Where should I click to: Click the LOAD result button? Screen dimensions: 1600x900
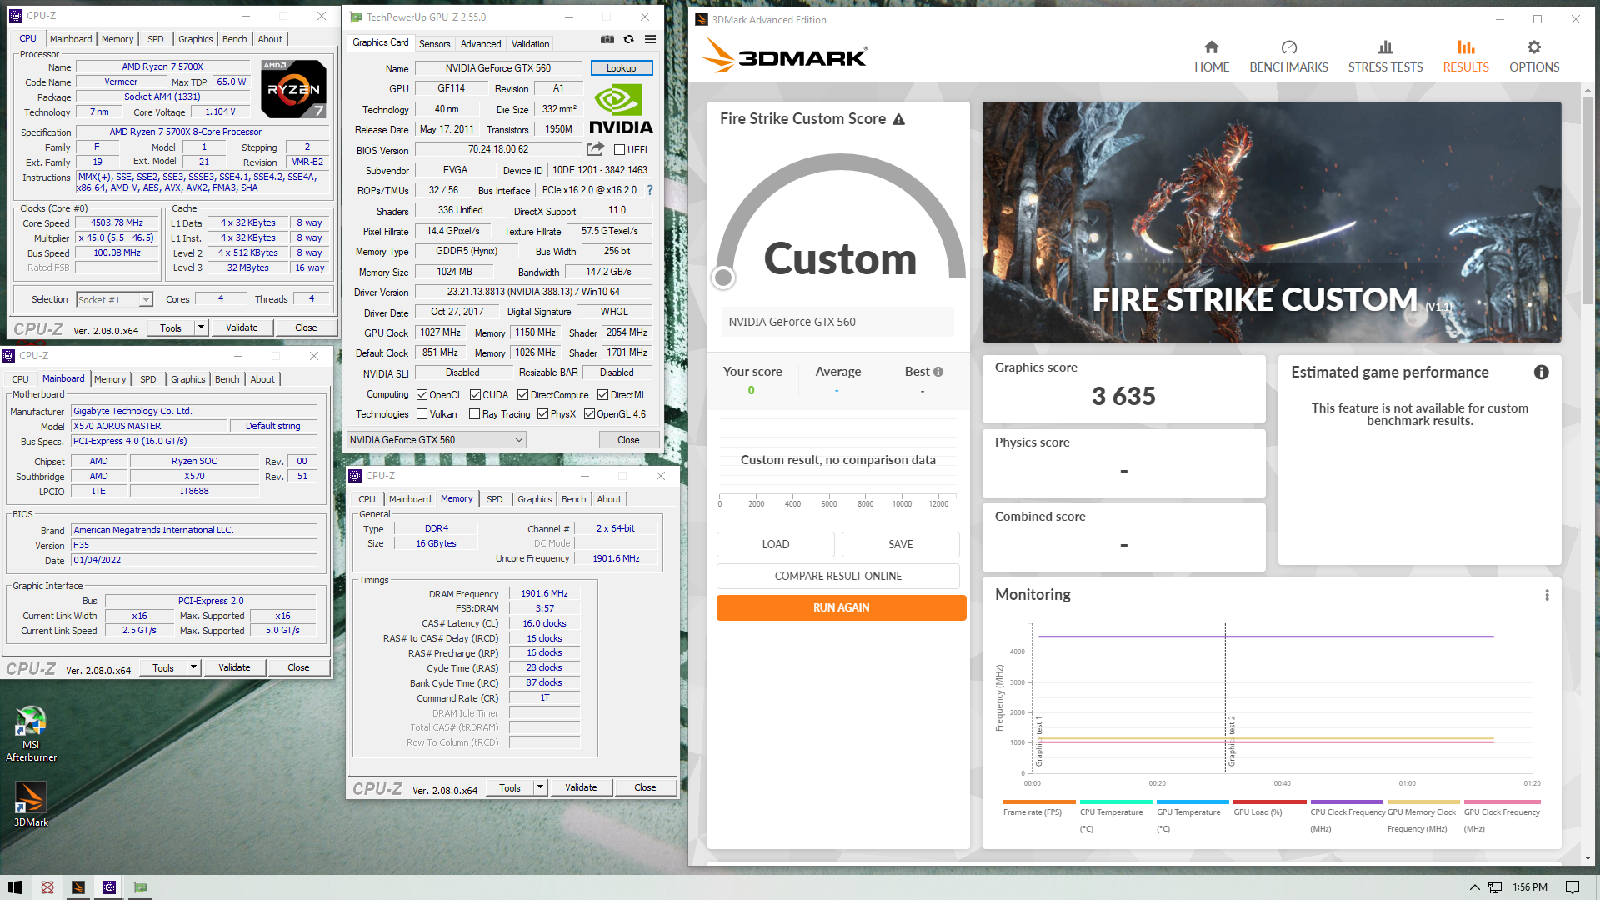tap(775, 544)
